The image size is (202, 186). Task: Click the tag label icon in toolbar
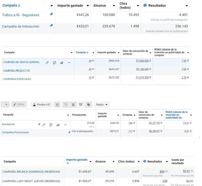coord(88,105)
